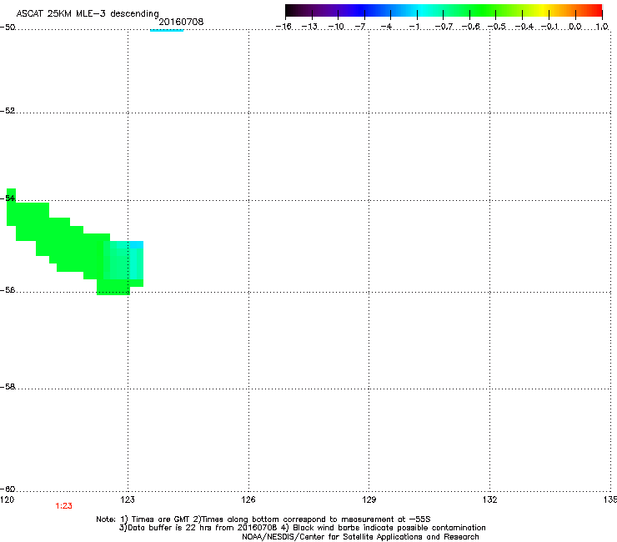The image size is (617, 542).
Task: Click the -60 latitude axis label
Action: click(x=8, y=489)
